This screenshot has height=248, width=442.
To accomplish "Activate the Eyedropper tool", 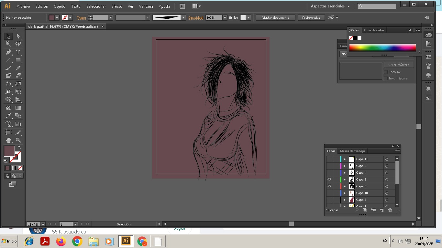I will click(x=8, y=116).
